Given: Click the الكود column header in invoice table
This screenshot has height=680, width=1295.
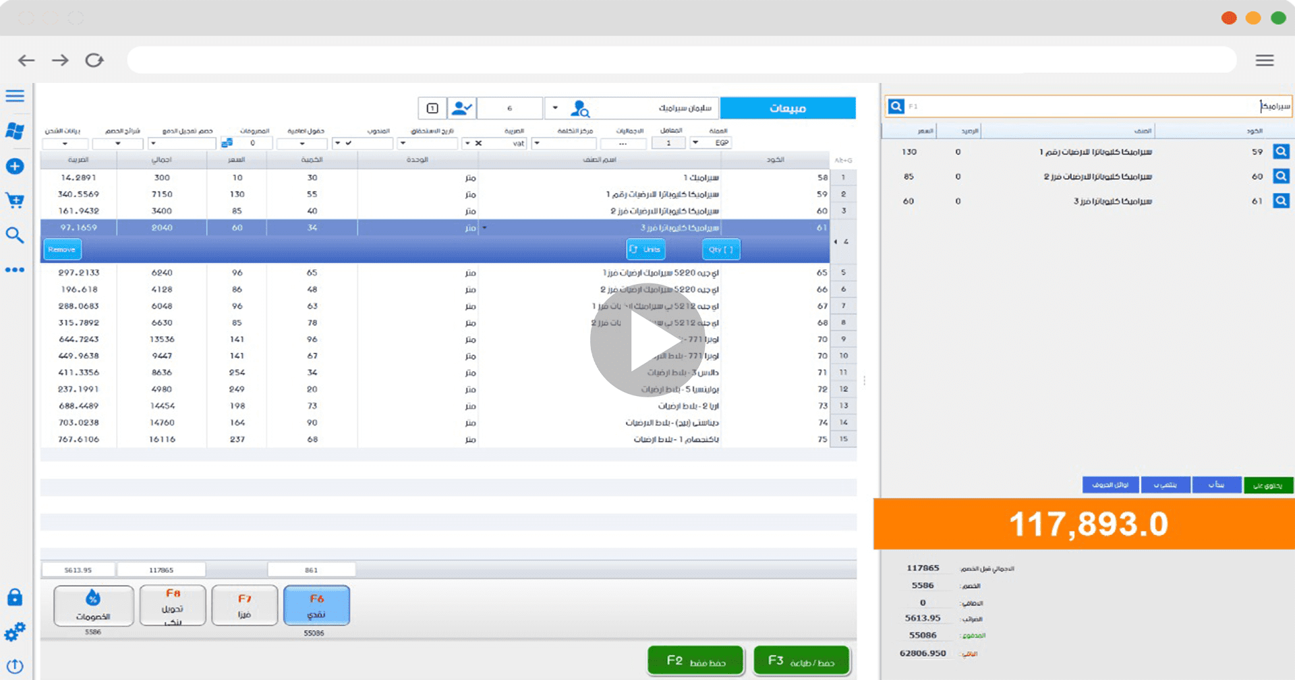Looking at the screenshot, I should [x=775, y=160].
